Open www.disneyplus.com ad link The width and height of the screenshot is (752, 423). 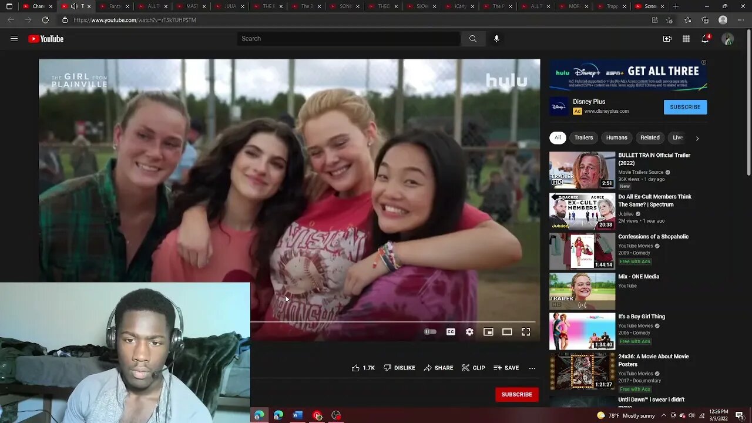(x=606, y=111)
